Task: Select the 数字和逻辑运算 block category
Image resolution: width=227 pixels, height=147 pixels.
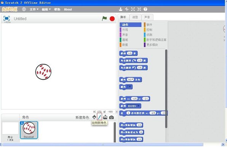Action: click(x=155, y=40)
